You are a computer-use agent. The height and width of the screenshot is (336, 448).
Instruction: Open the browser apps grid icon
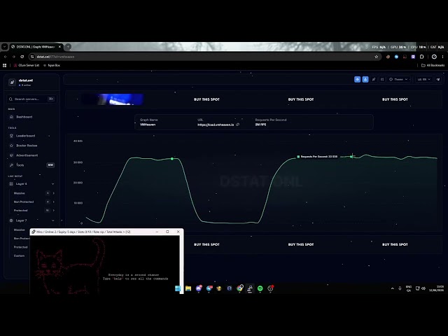(5, 65)
